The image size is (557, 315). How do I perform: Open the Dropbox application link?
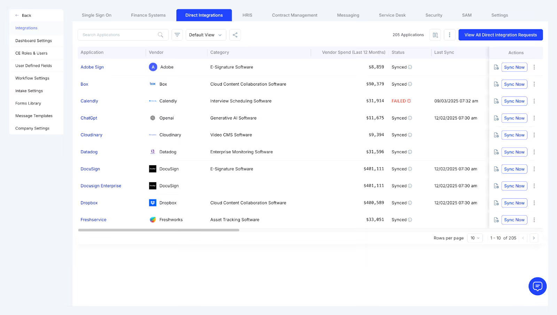pos(89,203)
